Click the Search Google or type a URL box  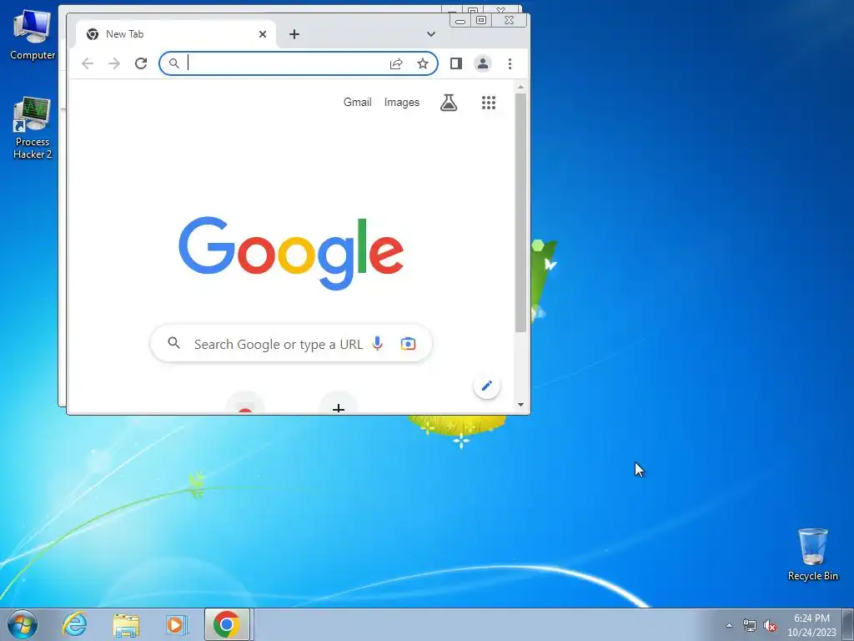click(x=291, y=343)
